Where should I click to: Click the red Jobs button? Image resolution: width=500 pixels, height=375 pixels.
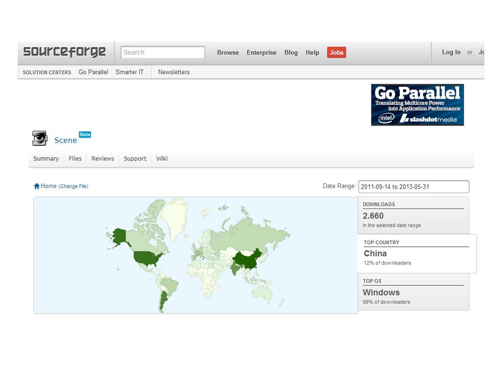(336, 53)
